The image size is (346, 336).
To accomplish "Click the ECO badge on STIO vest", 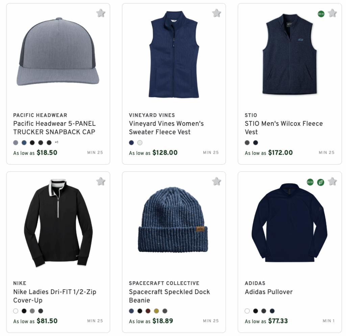I will point(321,14).
